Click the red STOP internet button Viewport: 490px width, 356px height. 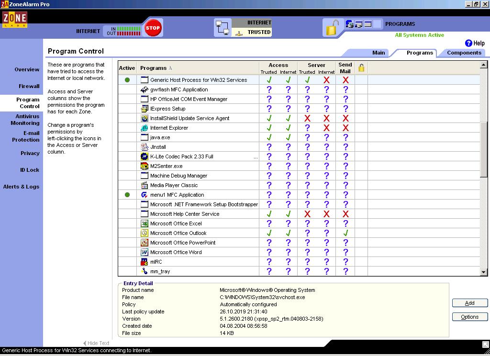coord(153,28)
